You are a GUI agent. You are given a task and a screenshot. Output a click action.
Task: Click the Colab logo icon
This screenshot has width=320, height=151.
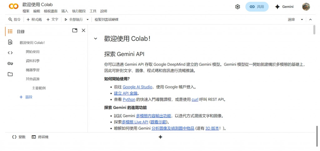tap(14, 7)
